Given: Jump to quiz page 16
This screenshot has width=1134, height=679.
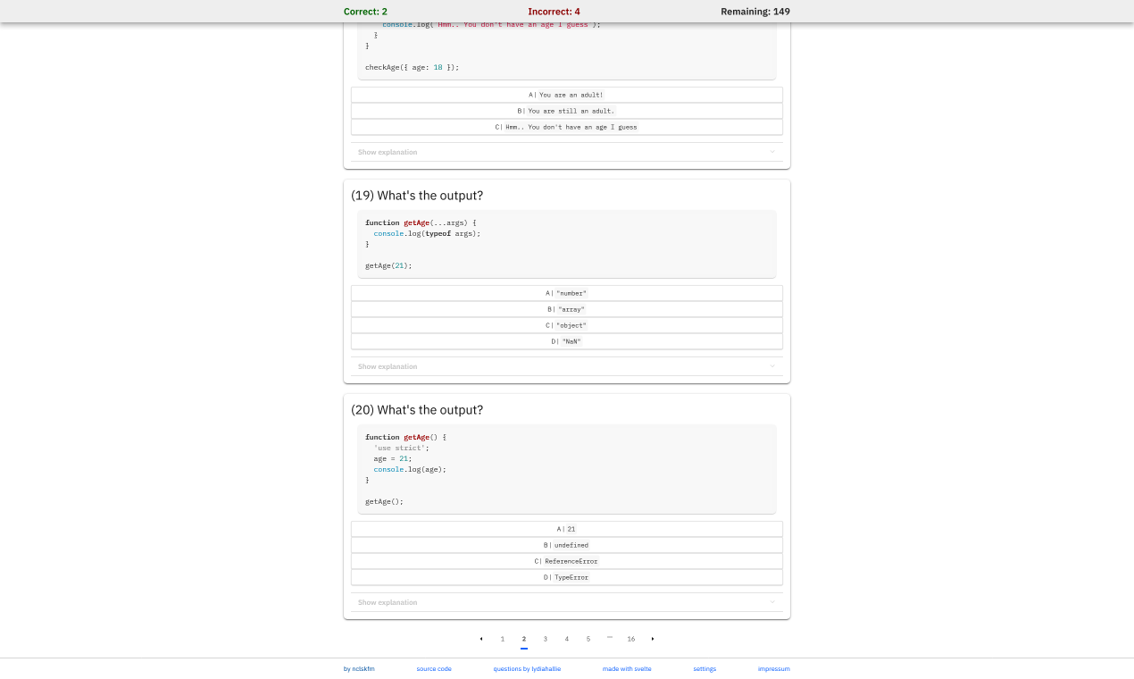Looking at the screenshot, I should 631,639.
